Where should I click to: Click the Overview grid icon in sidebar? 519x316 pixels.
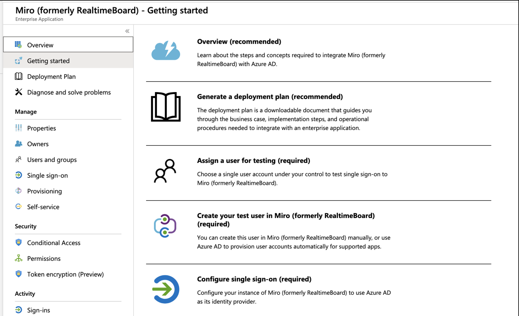[18, 45]
